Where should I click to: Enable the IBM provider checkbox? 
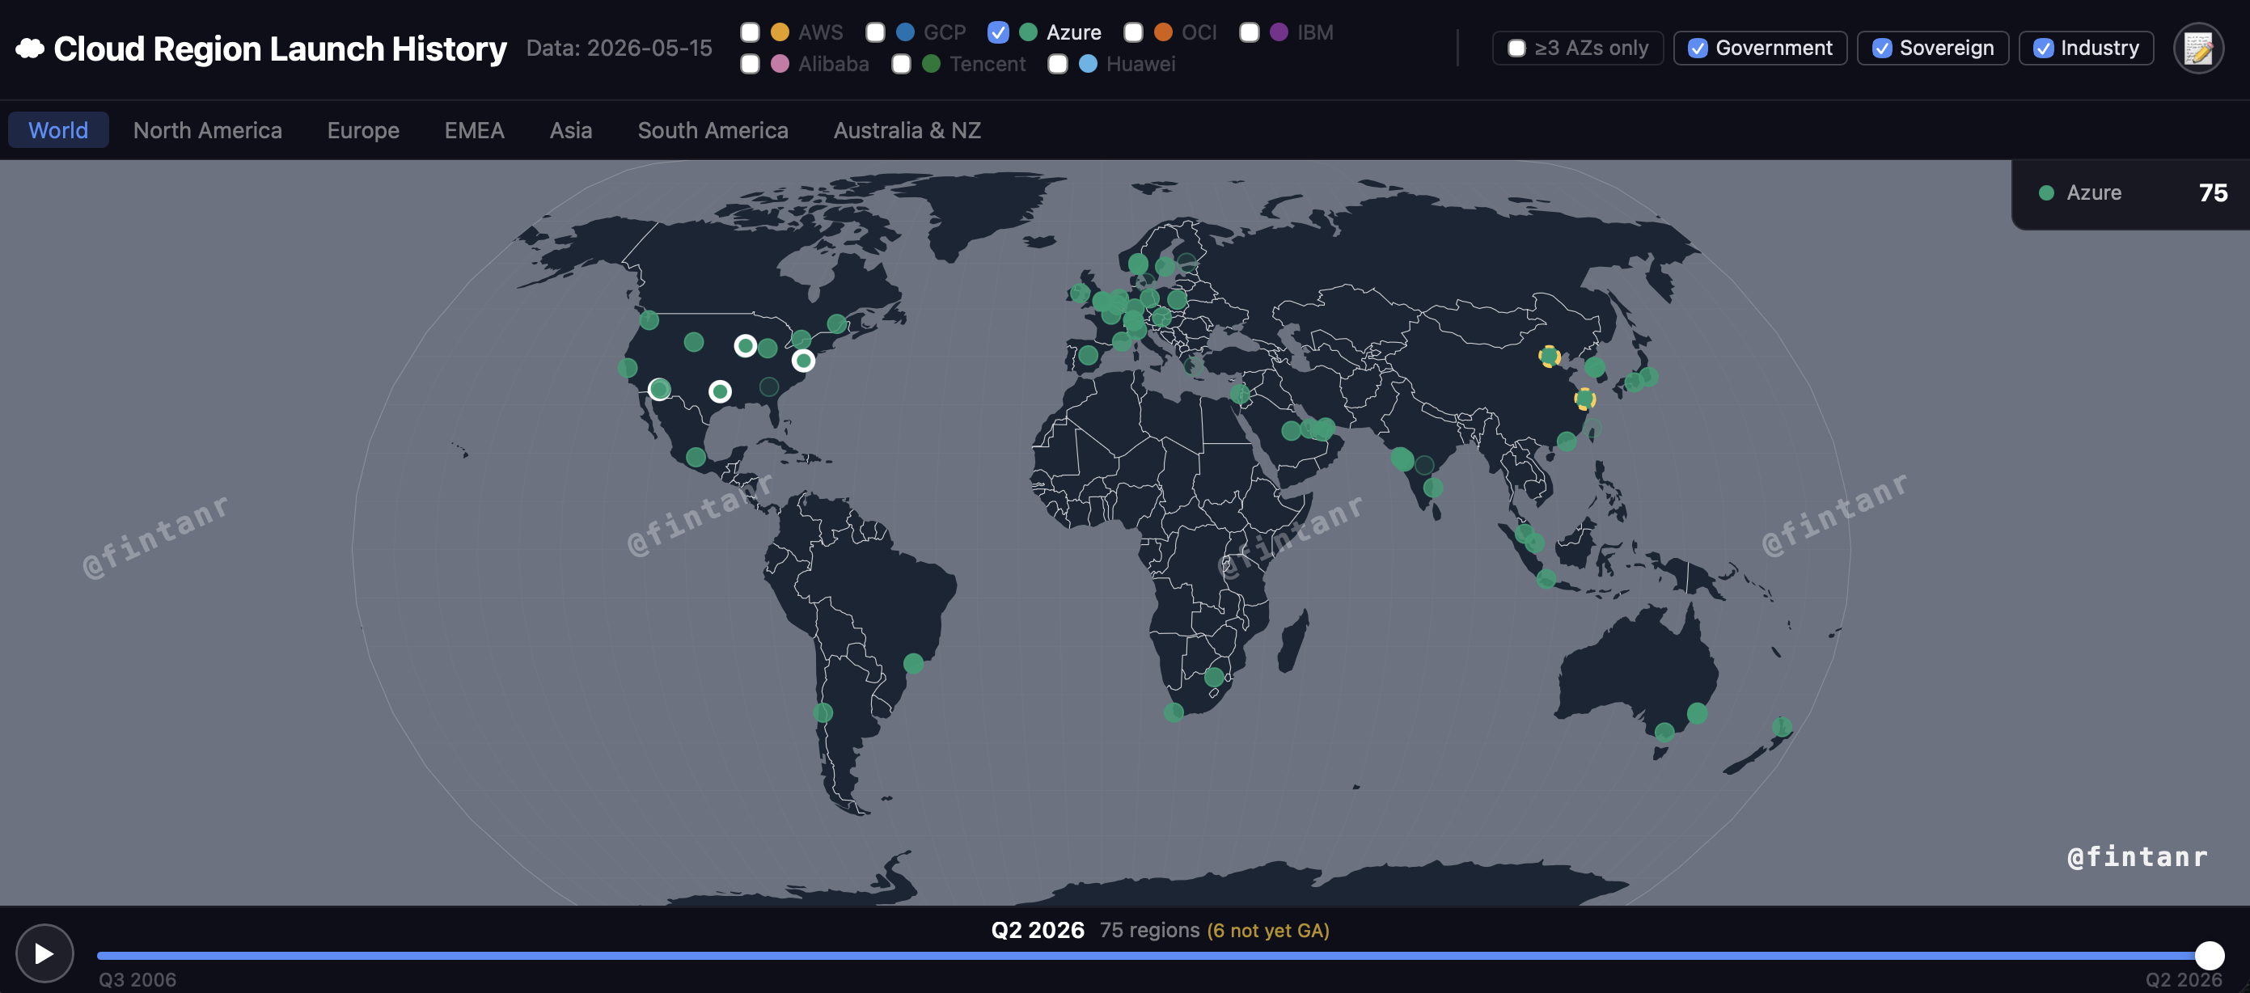(x=1249, y=32)
